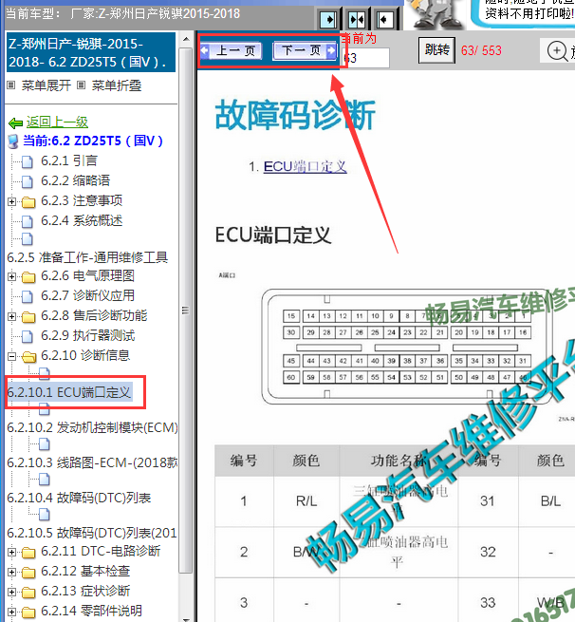Collapse the 6.2.10 诊断信息 folder

pos(12,356)
